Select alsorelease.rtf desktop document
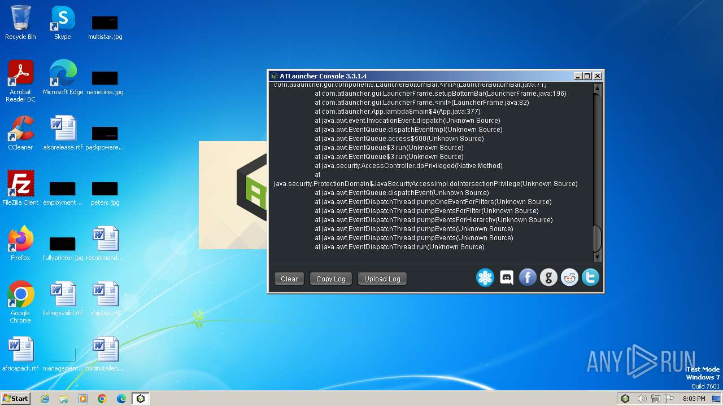The height and width of the screenshot is (406, 723). pyautogui.click(x=63, y=133)
